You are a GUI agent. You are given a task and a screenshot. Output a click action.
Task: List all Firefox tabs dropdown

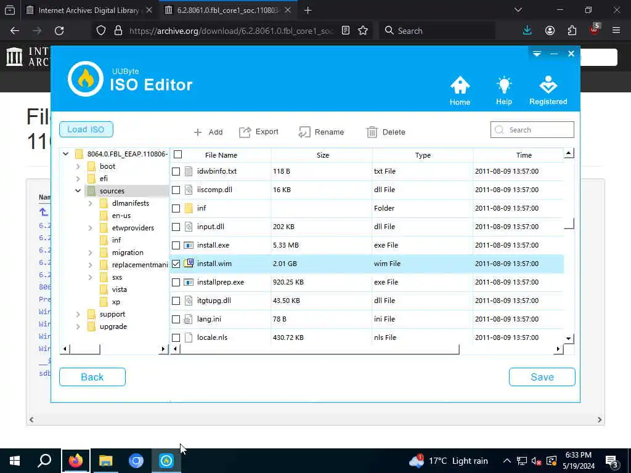coord(518,10)
